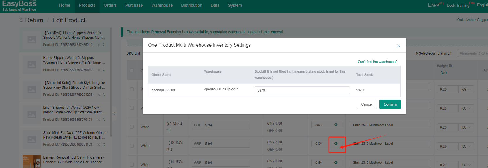Open "Can't find the warehouse?" link
This screenshot has width=488, height=168.
tap(377, 62)
